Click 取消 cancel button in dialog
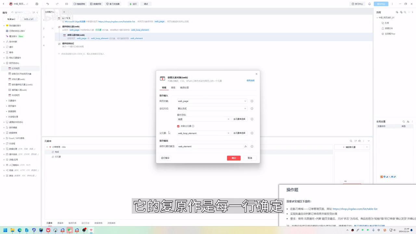The height and width of the screenshot is (234, 416). coord(250,158)
